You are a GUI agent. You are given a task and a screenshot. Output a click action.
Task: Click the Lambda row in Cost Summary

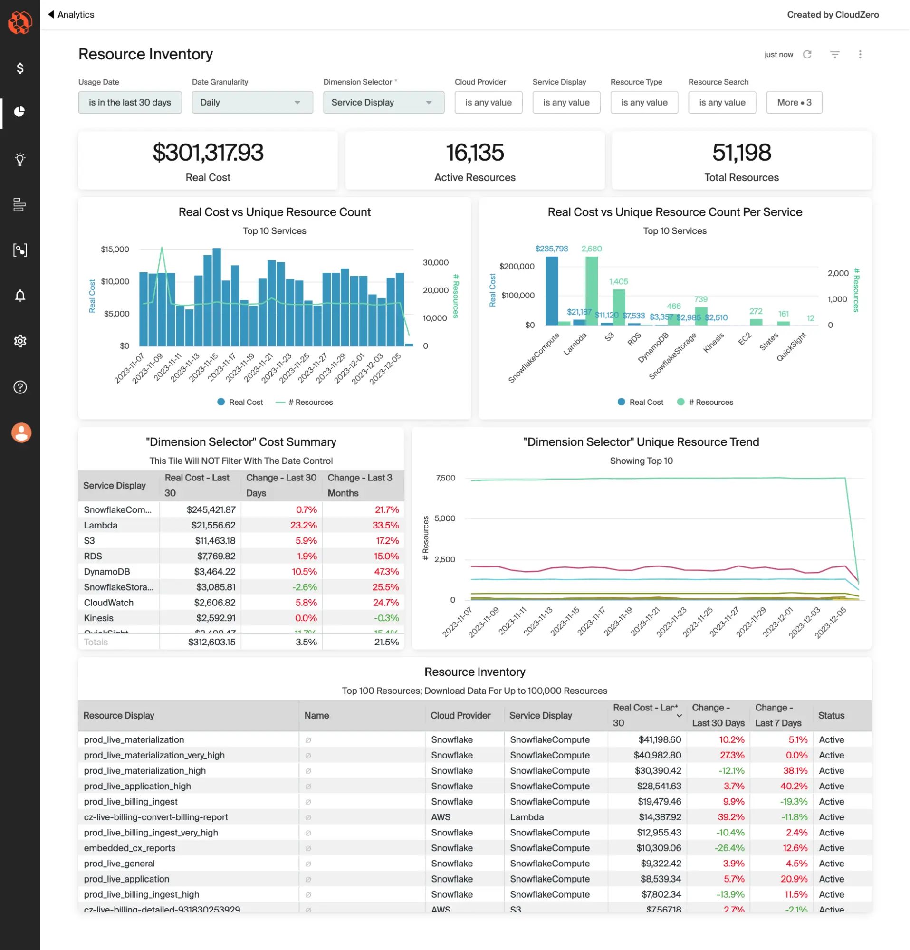tap(241, 526)
